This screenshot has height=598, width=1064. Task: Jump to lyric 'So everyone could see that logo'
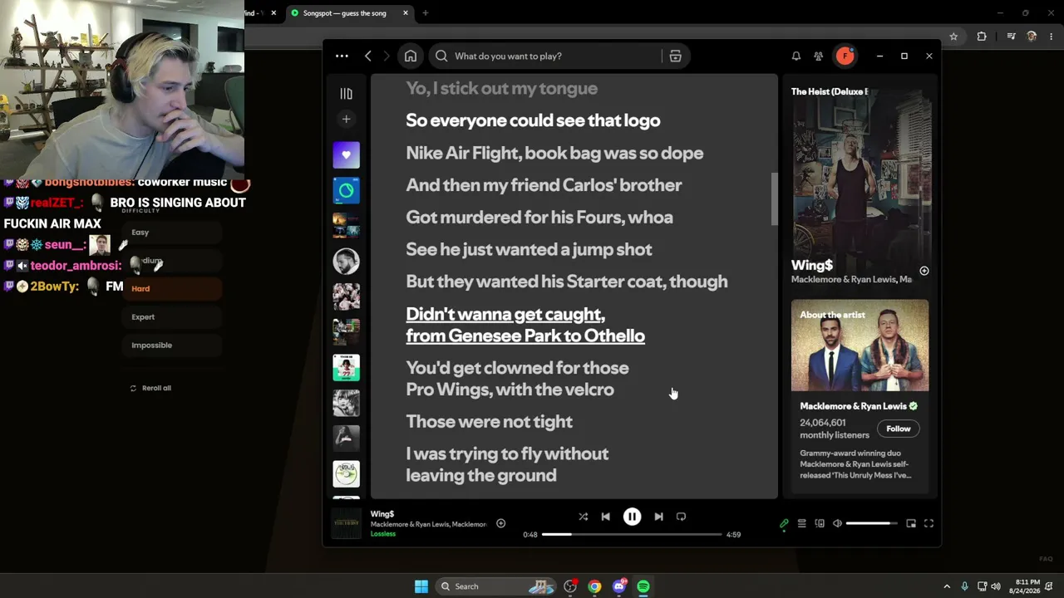pos(533,120)
